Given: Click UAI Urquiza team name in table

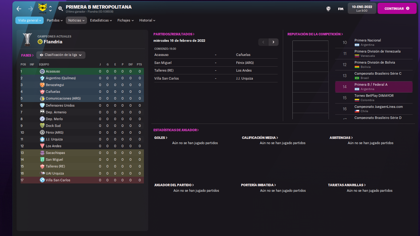Looking at the screenshot, I should point(55,173).
